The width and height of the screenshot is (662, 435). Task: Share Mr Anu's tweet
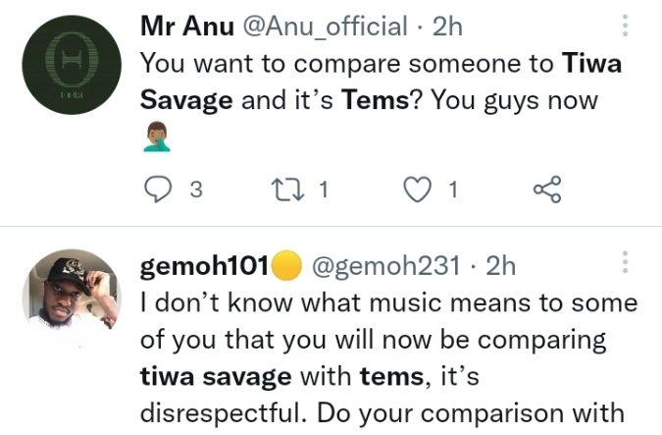click(545, 191)
